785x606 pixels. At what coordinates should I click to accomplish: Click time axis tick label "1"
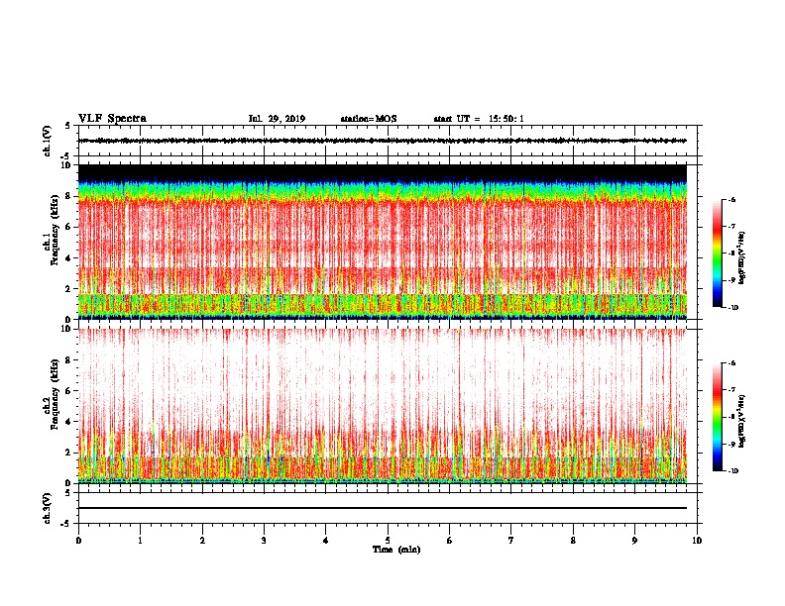pyautogui.click(x=140, y=541)
